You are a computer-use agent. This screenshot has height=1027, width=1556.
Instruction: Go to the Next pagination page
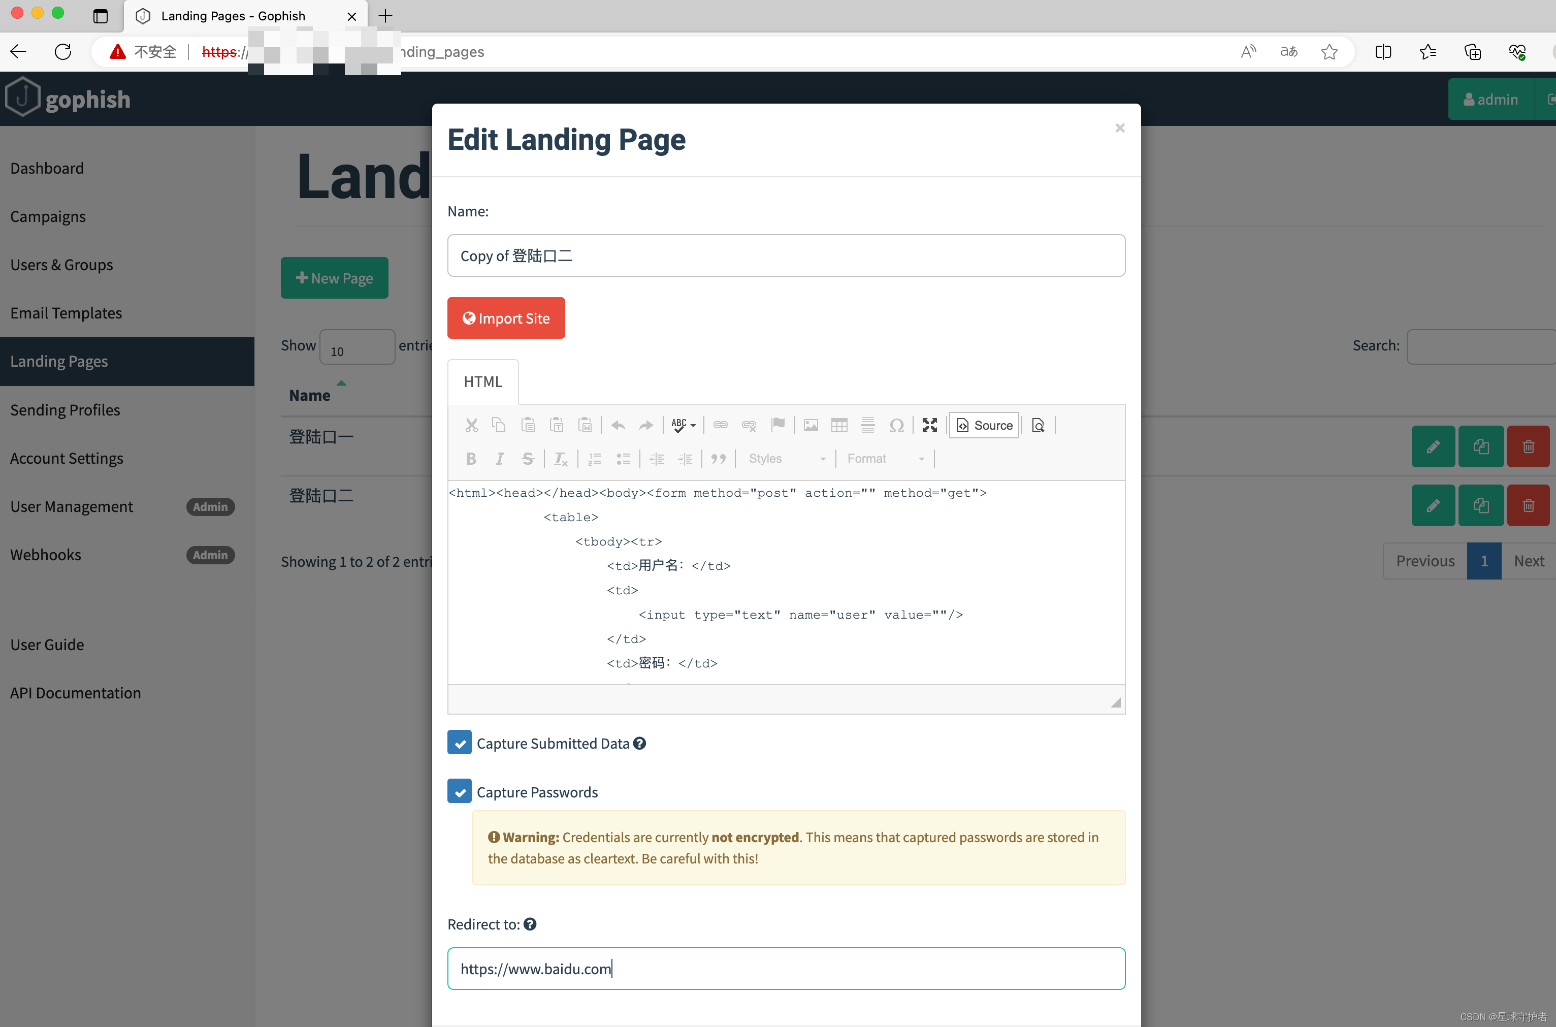[x=1529, y=561]
